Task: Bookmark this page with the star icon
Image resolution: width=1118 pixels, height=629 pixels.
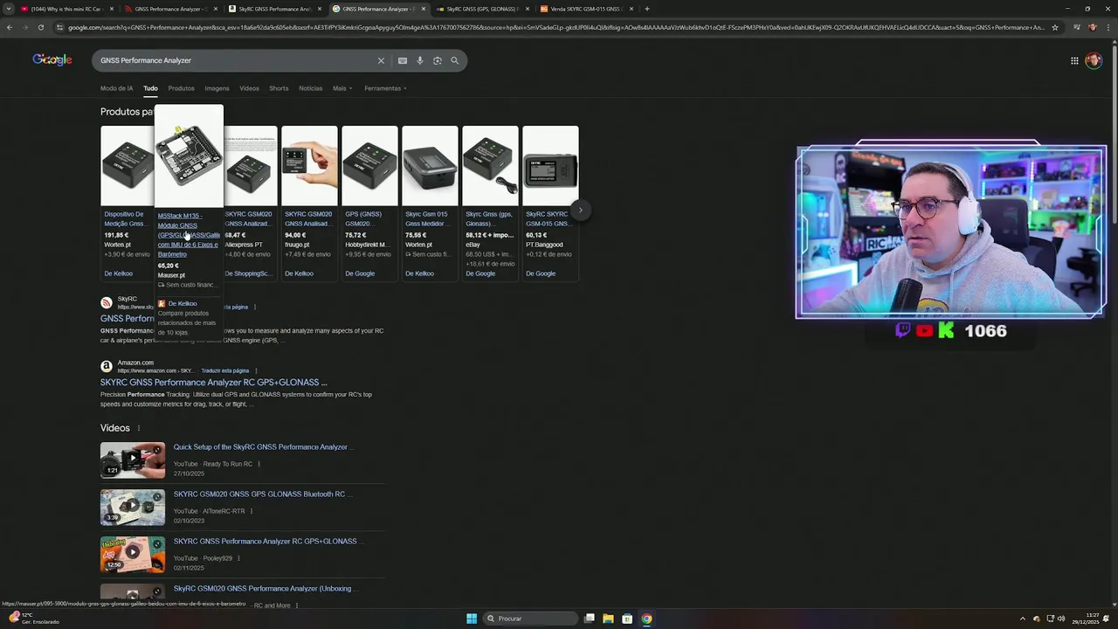Action: pos(1055,27)
